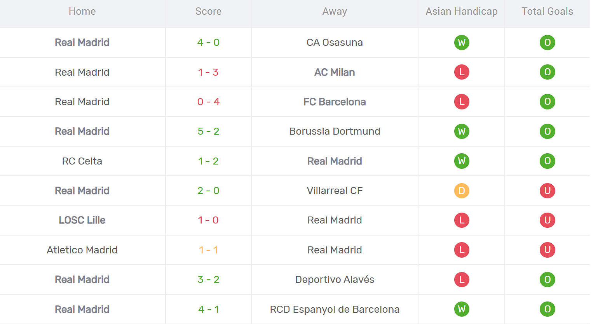Screen dimensions: 591x324
Task: Click the red U badge in the LOSC Lille row
Action: click(547, 220)
